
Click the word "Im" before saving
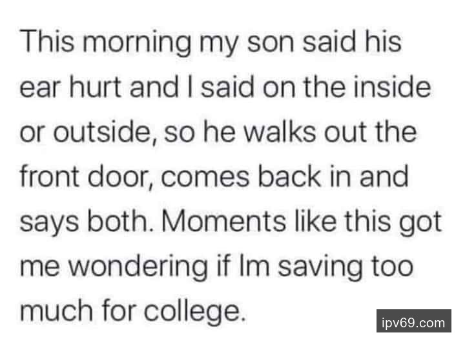[260, 265]
